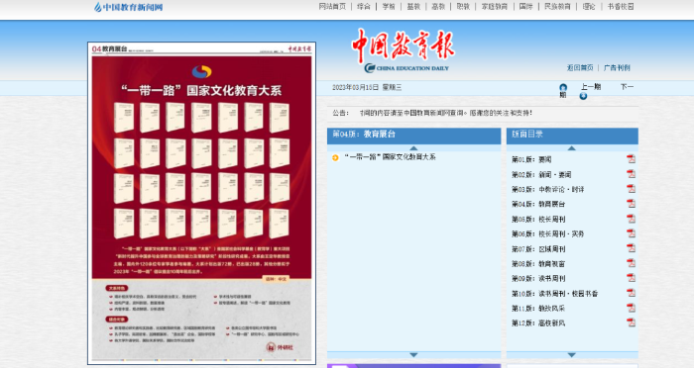The height and width of the screenshot is (368, 694).
Task: Open 第12版：高校新风 page link
Action: (538, 322)
